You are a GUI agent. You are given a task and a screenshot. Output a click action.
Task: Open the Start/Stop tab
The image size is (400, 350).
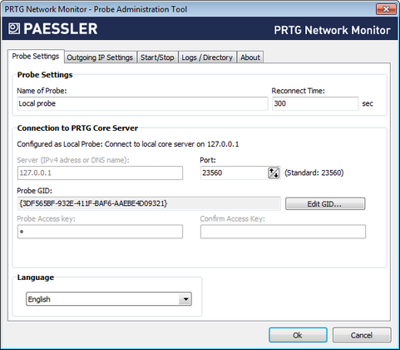click(157, 57)
